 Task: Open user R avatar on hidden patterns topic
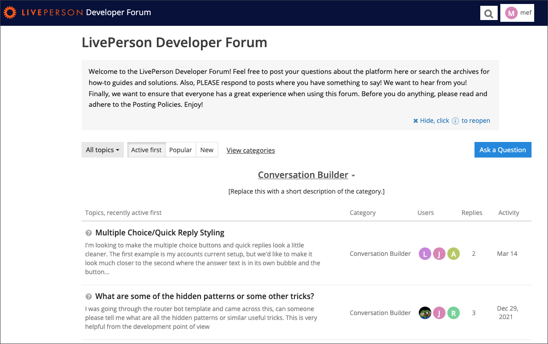454,313
